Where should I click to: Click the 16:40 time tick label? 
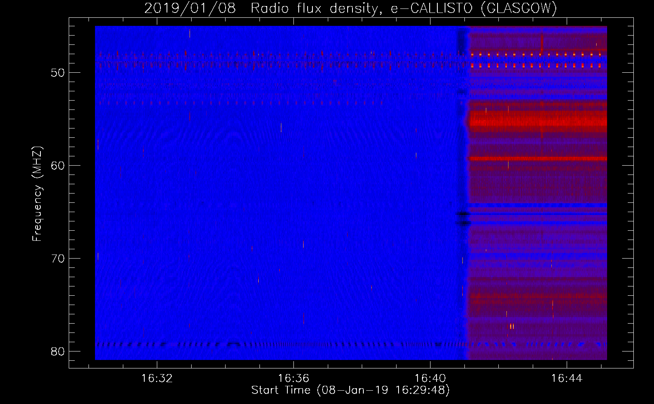pos(430,378)
